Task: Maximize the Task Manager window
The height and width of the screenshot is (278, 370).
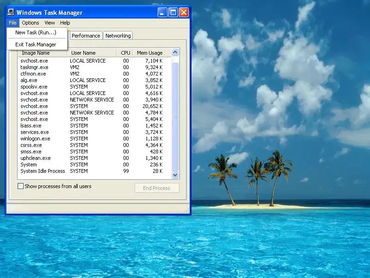Action: 173,13
